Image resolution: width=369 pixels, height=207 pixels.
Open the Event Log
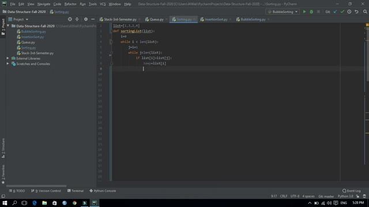352,191
